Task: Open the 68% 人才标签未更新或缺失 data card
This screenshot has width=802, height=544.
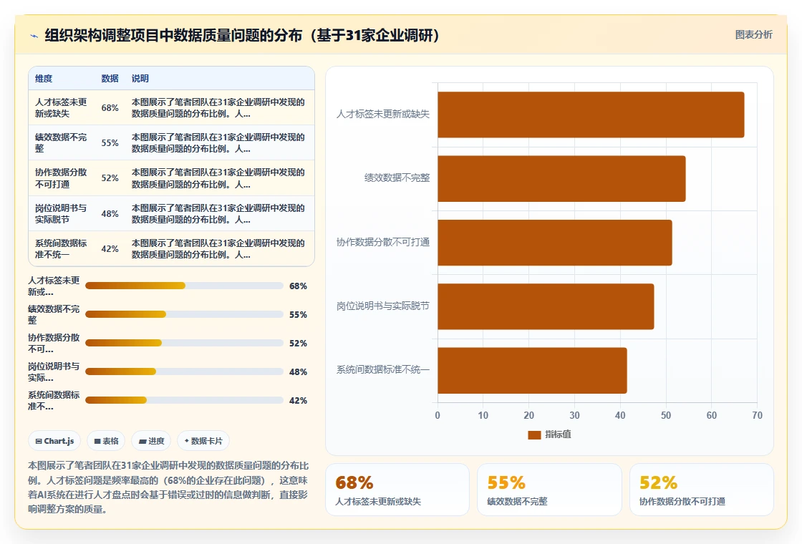Action: pos(397,490)
